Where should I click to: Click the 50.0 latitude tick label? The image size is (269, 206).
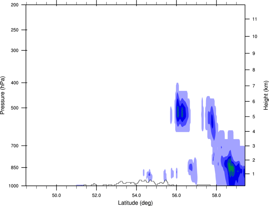coord(56,195)
